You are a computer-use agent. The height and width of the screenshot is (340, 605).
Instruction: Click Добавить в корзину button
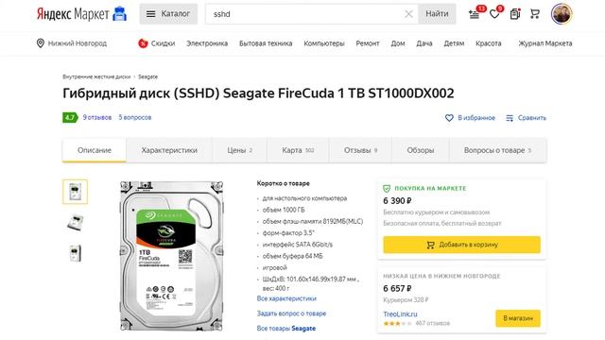(462, 245)
